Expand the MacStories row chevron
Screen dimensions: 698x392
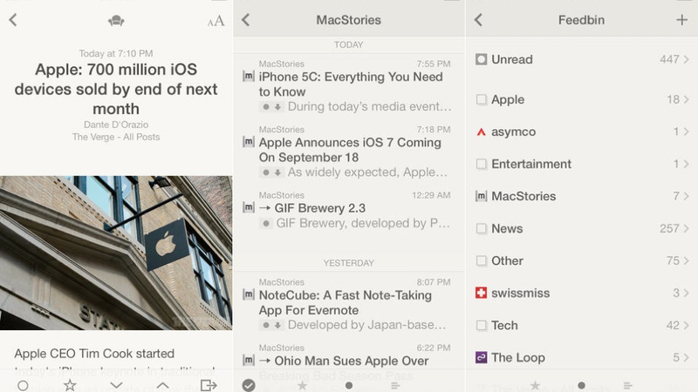click(x=686, y=196)
